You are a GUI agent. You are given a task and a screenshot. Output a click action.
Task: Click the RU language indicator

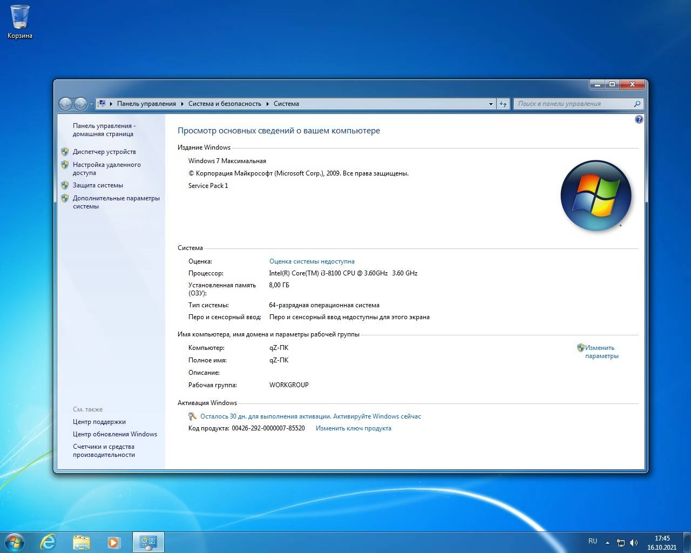point(593,541)
